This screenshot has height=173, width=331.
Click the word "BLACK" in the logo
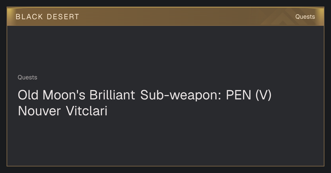coord(29,17)
